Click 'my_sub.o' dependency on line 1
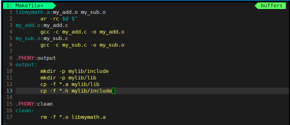290x125 pixels. pos(93,12)
